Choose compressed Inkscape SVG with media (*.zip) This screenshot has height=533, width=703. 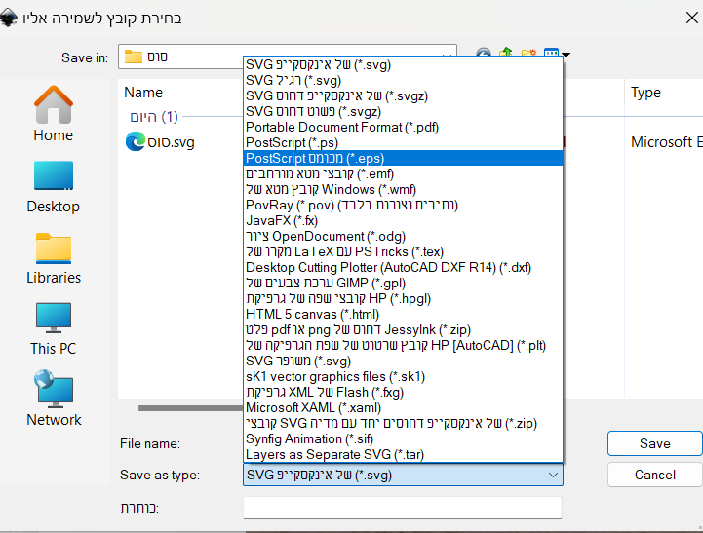403,423
